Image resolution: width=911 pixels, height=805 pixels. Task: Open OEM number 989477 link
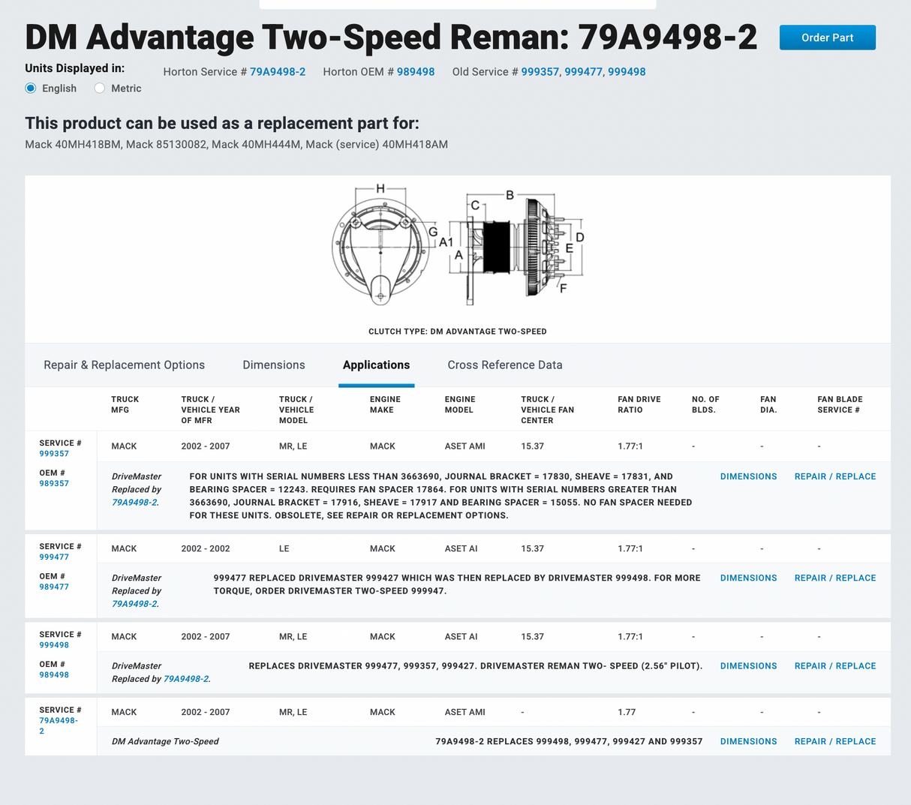(54, 587)
